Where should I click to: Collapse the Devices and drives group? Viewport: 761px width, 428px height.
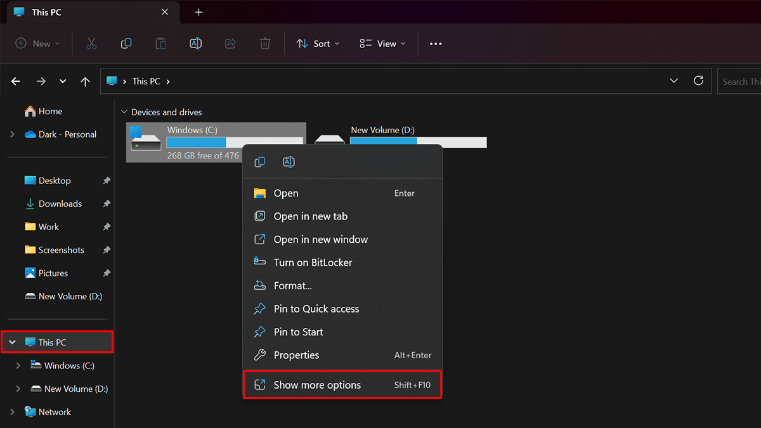pyautogui.click(x=124, y=112)
